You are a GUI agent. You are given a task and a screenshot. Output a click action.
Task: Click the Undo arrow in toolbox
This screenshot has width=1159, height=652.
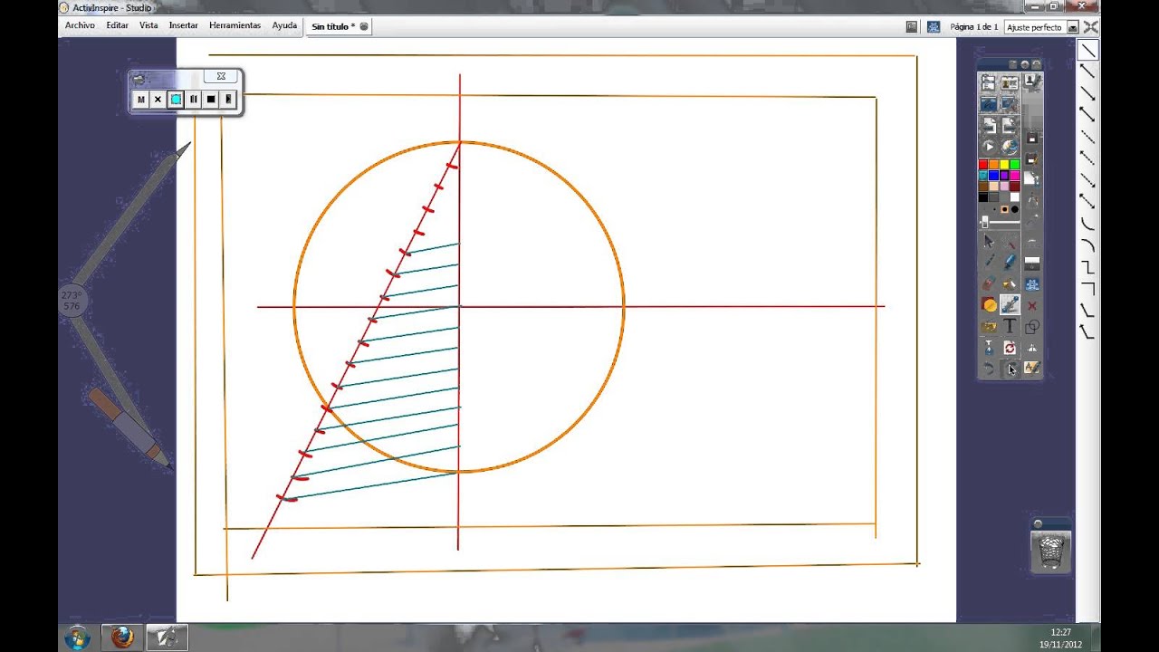(x=989, y=369)
